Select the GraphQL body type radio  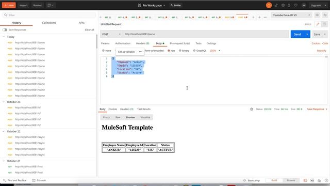(194, 51)
